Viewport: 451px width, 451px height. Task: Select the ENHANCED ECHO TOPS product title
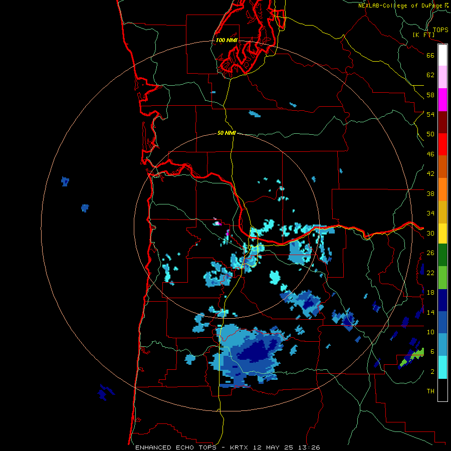176,447
